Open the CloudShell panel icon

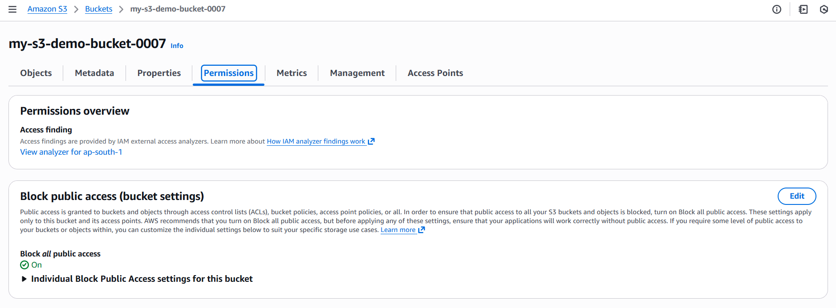click(x=803, y=9)
